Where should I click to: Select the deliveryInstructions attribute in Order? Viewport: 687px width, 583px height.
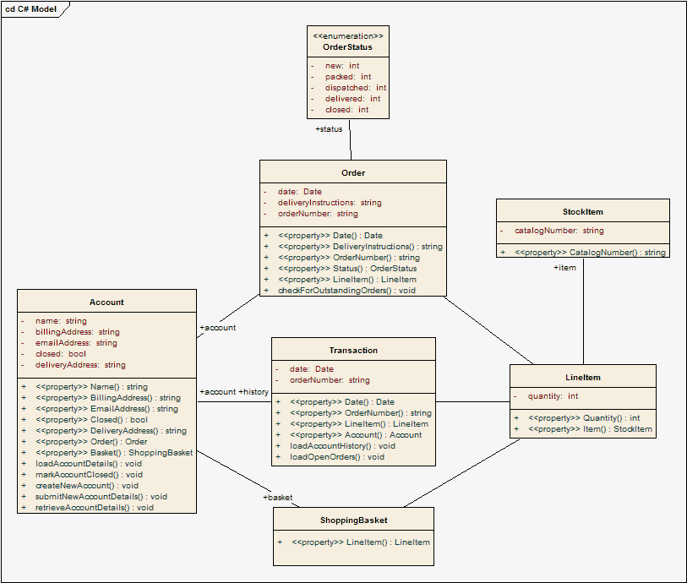(x=330, y=203)
